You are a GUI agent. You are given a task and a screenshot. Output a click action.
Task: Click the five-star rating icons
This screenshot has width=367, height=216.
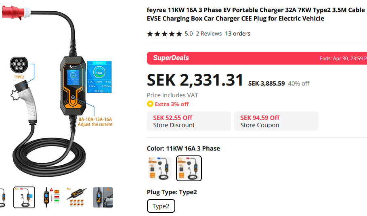point(164,34)
